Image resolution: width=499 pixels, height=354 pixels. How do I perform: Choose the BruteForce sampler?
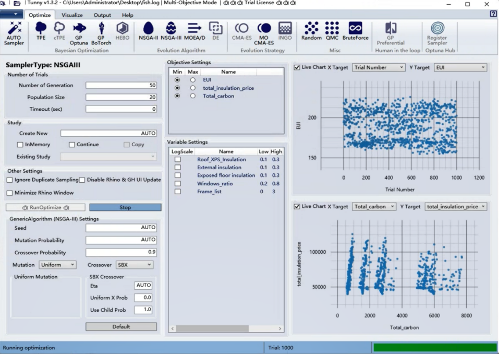[355, 31]
